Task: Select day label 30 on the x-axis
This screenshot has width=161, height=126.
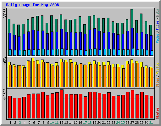Action: [x=146, y=123]
